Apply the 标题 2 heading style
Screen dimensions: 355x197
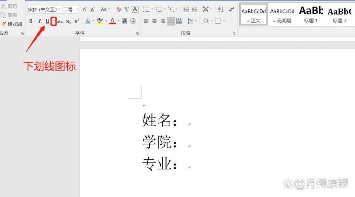point(339,15)
